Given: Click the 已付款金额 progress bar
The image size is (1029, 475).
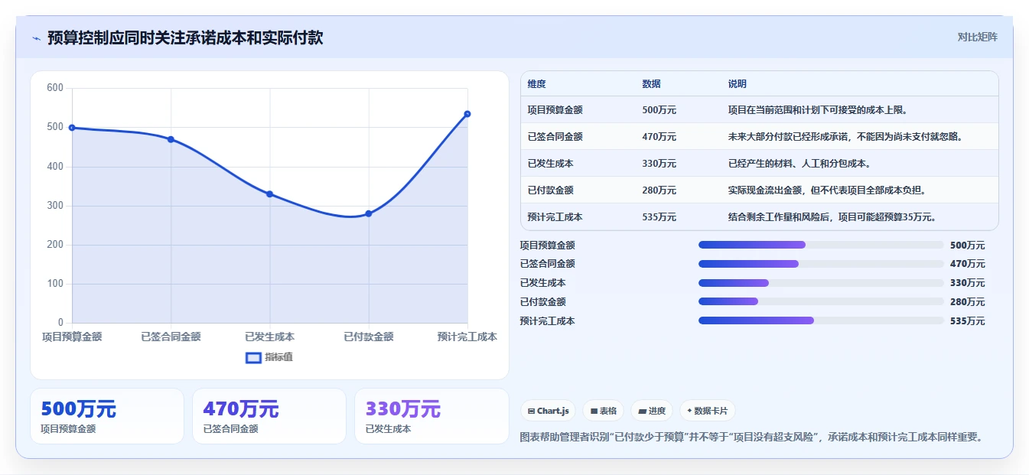Looking at the screenshot, I should (821, 302).
